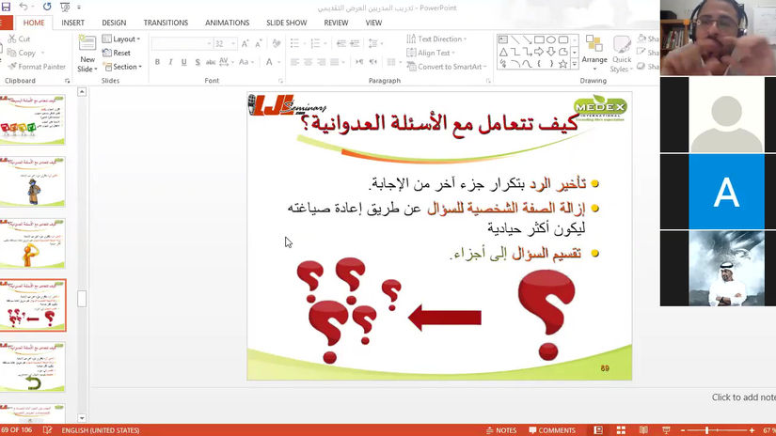Screen dimensions: 776x436
Task: Click the Redo repeat icon
Action: click(x=47, y=7)
